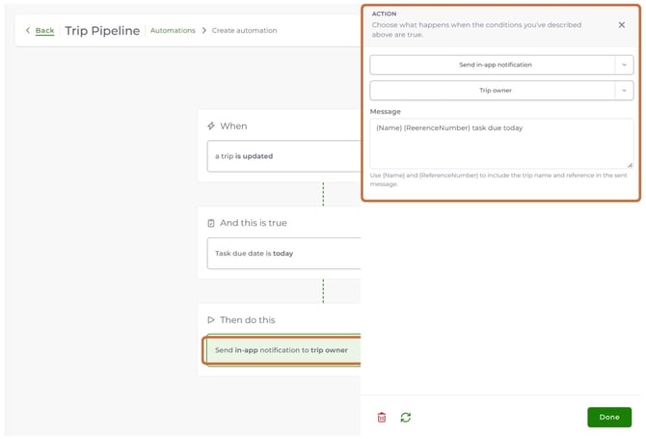Click the ACTION heading text
The width and height of the screenshot is (646, 439).
click(x=384, y=14)
